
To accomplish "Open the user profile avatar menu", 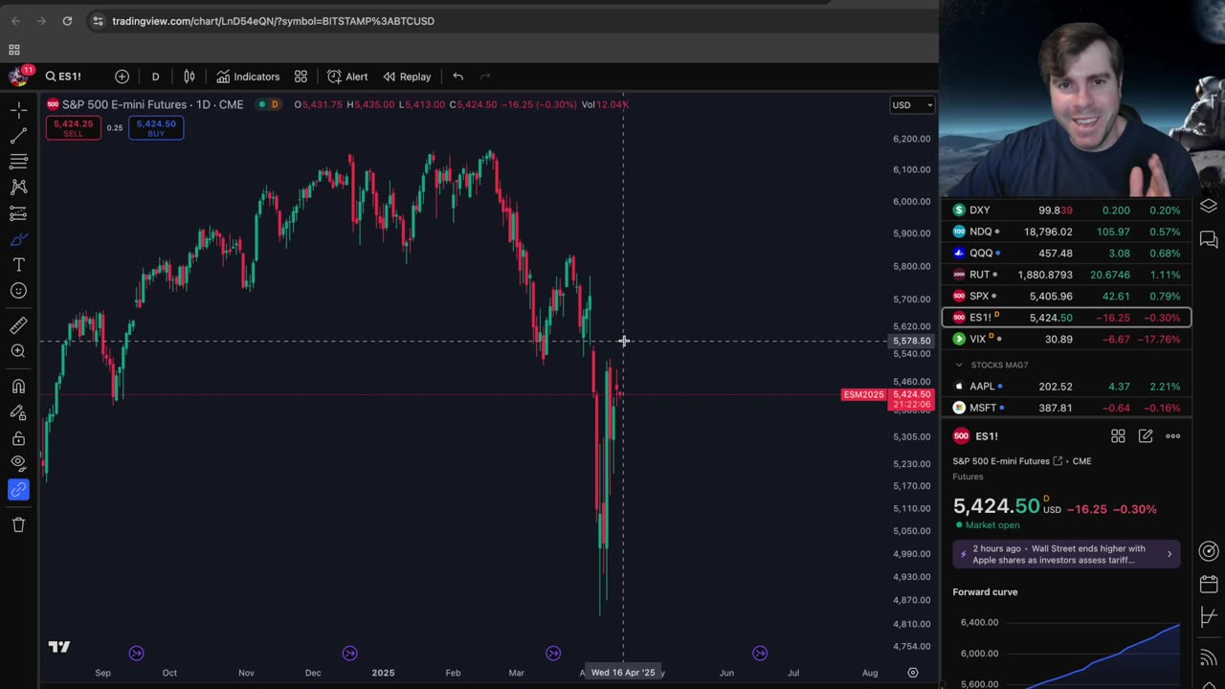I will pos(18,77).
